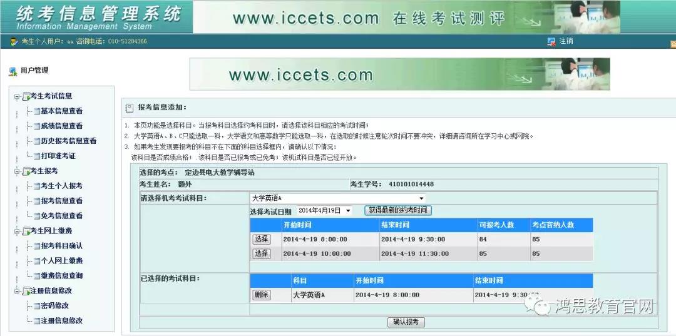
Task: Open 历史报考信息查看 in the sidebar
Action: (69, 141)
